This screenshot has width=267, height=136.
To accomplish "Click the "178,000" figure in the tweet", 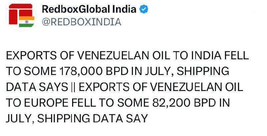I will [81, 71].
